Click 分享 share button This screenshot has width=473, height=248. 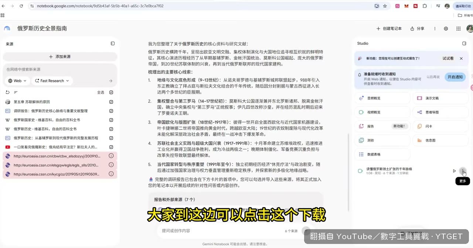(417, 28)
